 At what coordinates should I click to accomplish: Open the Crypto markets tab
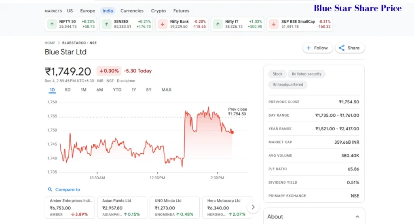[158, 11]
